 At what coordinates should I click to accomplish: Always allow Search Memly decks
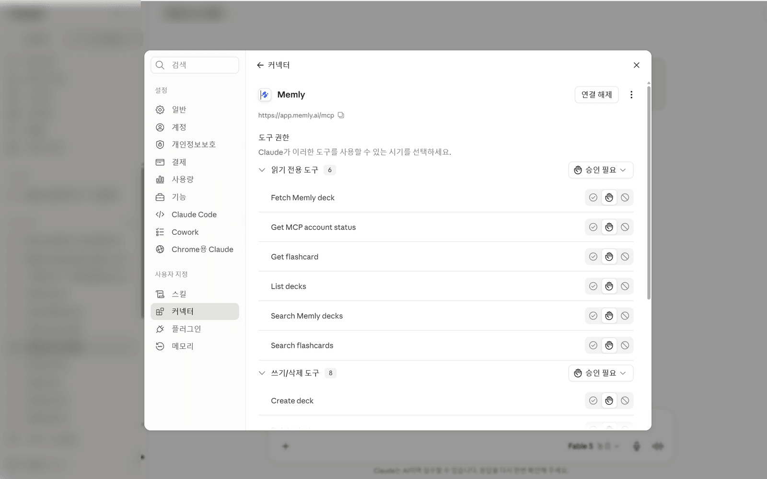[x=593, y=316]
